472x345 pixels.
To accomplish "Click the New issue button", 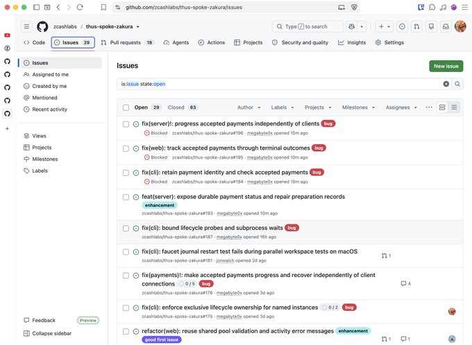I will pos(446,66).
